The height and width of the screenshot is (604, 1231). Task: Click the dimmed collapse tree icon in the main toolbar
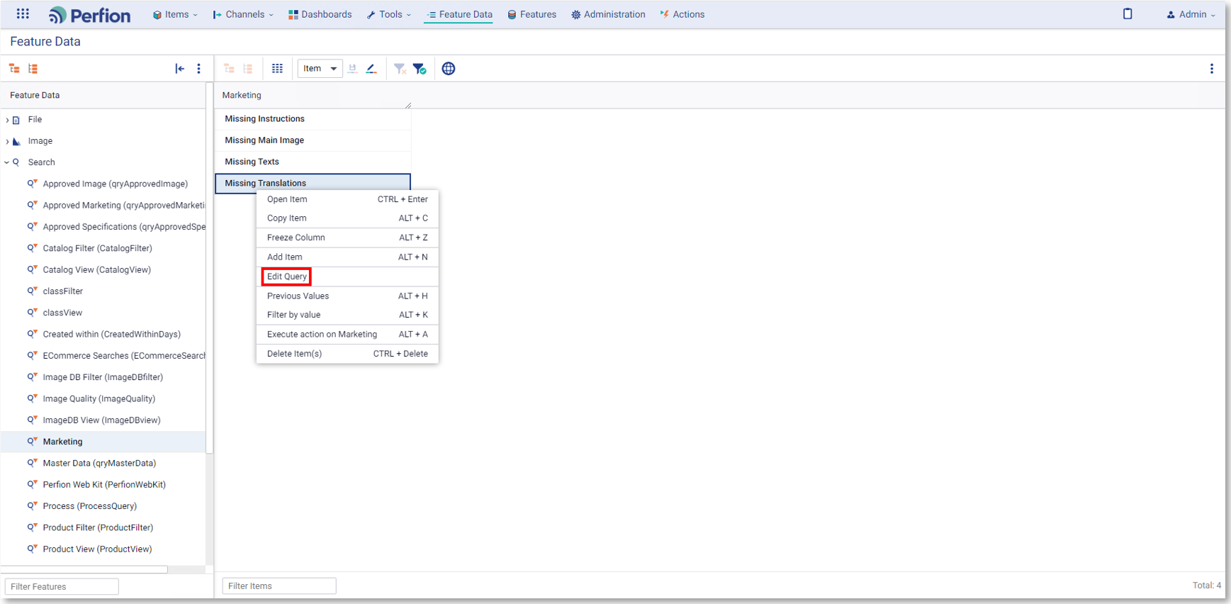(x=248, y=69)
